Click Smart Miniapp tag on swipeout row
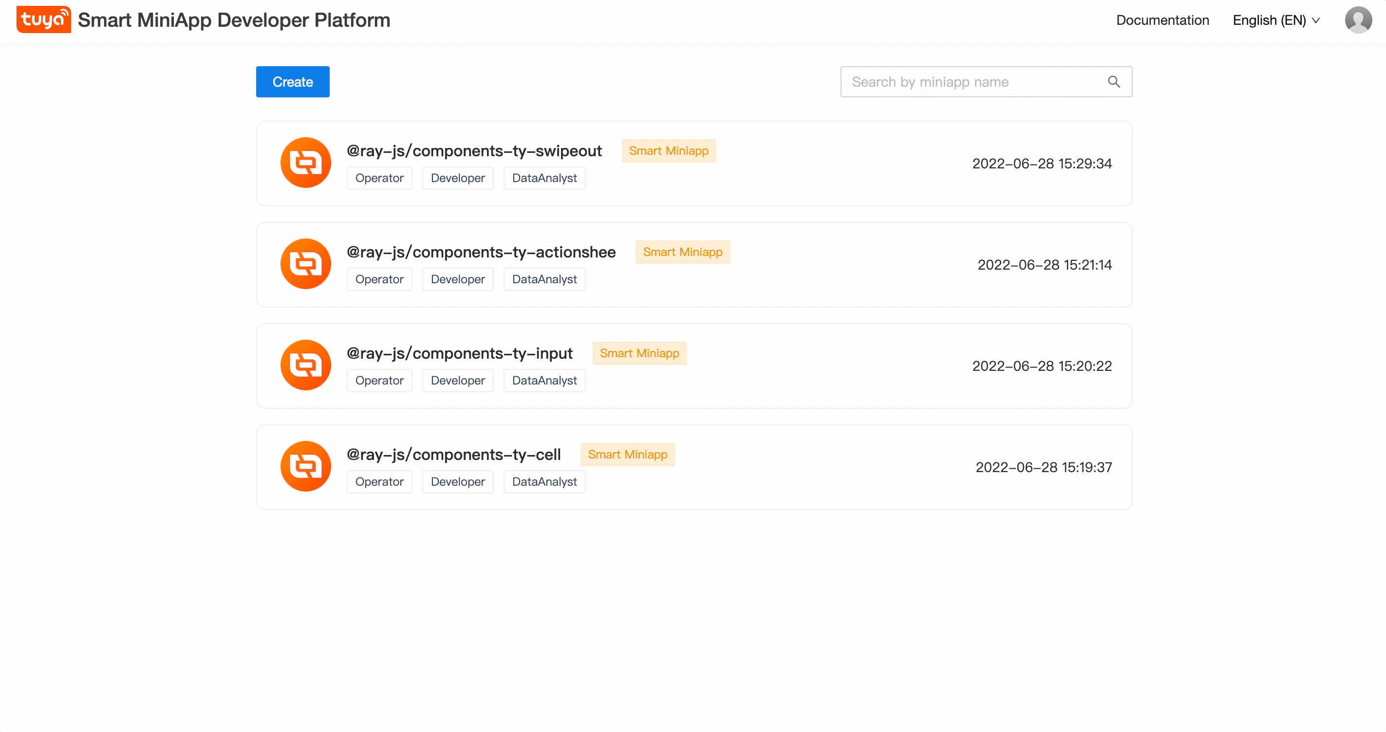 coord(668,150)
